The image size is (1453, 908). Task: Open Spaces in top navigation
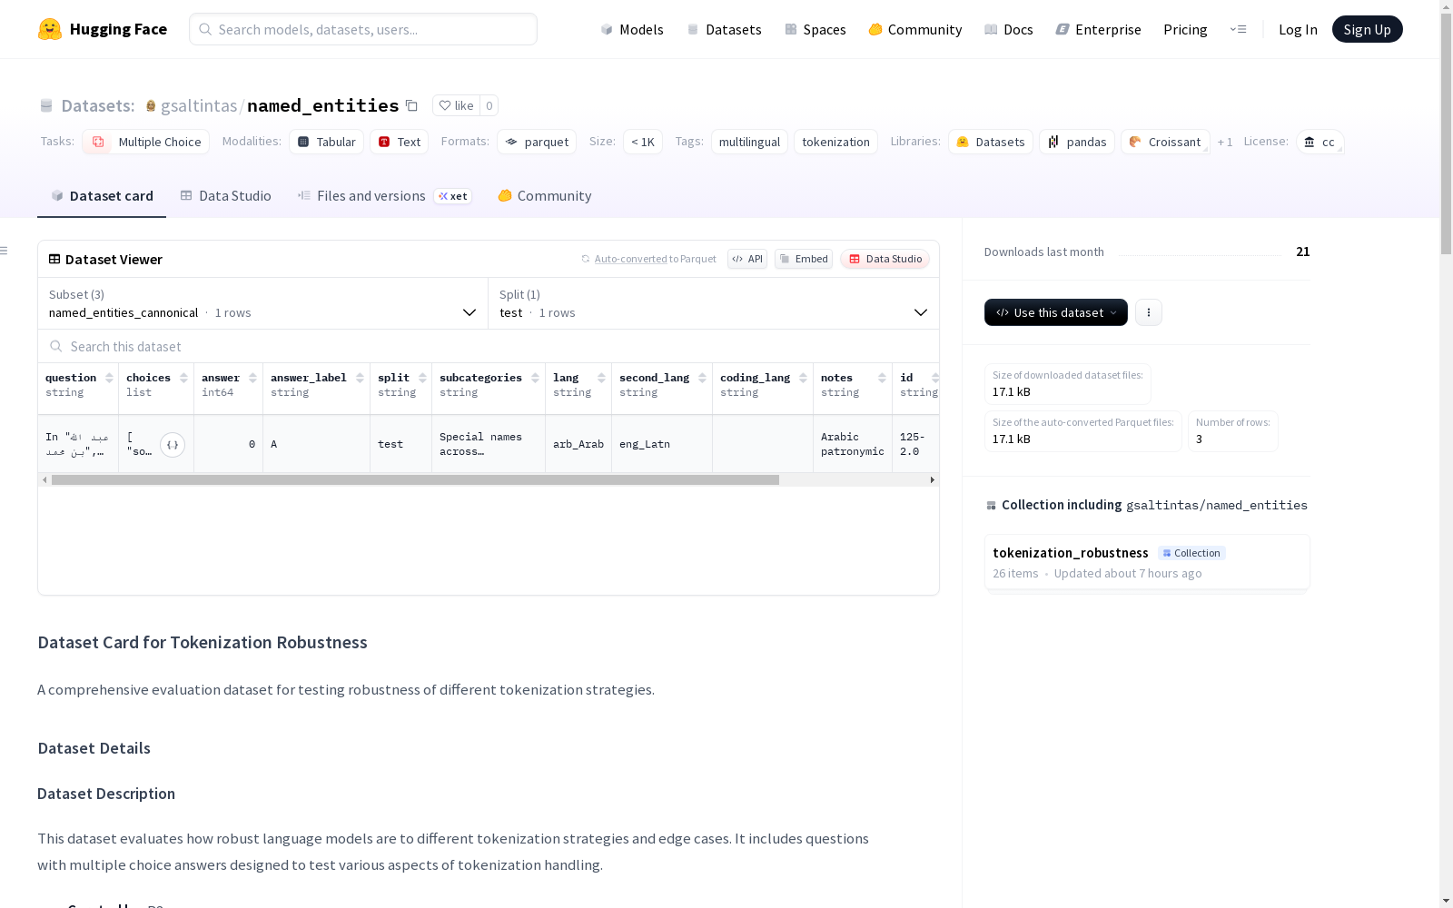pos(815,29)
